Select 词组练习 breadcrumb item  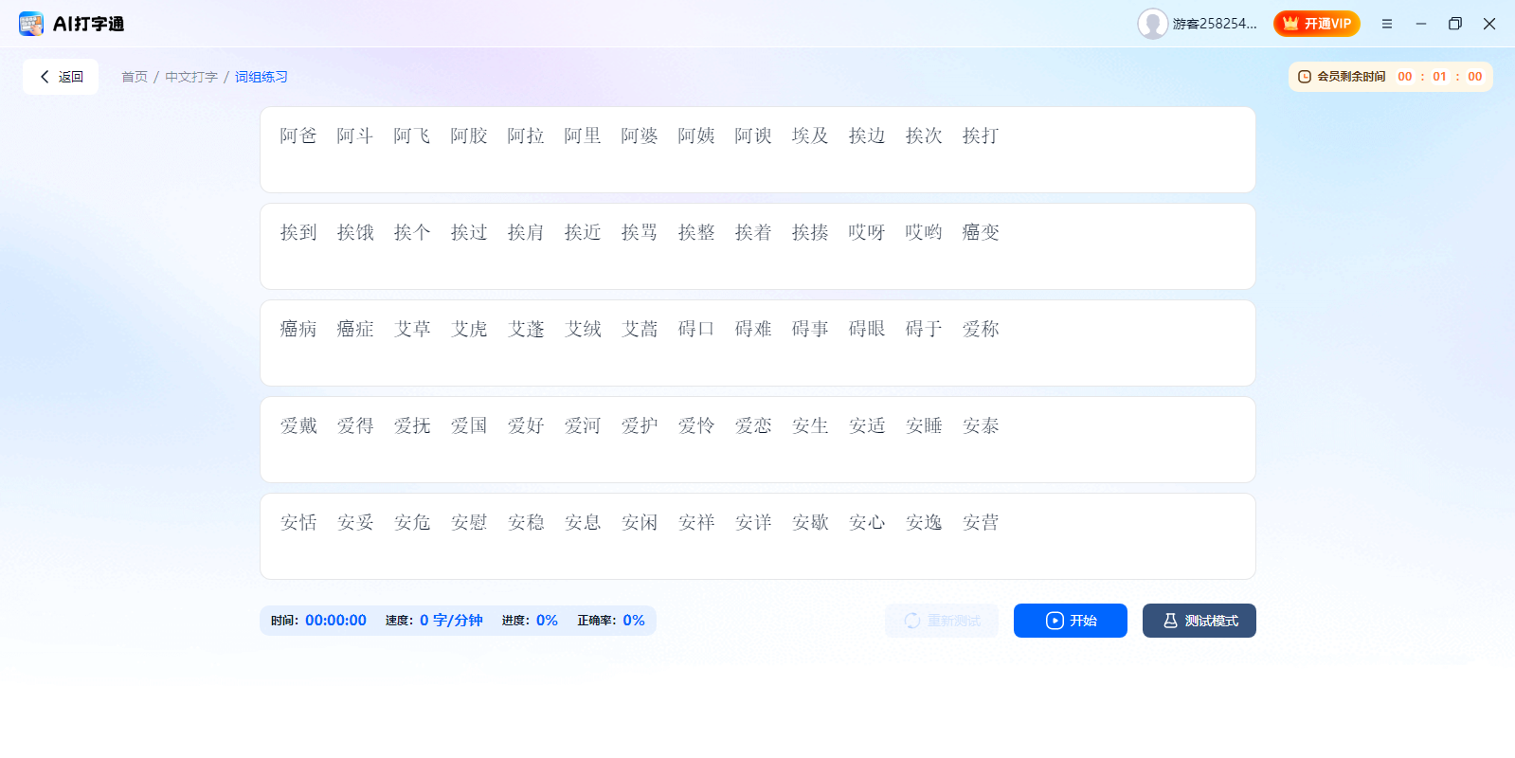(262, 77)
